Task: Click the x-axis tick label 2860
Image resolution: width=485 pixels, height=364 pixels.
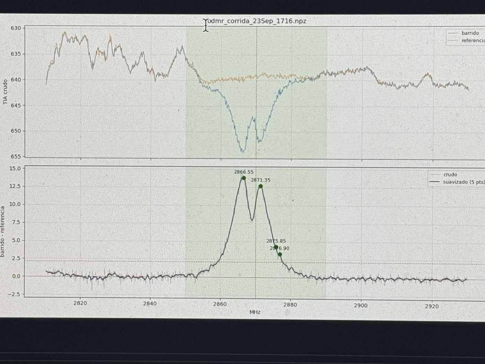Action: click(220, 304)
